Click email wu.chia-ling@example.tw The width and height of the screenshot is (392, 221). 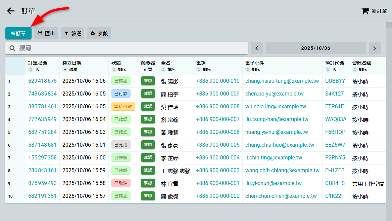coord(276,107)
